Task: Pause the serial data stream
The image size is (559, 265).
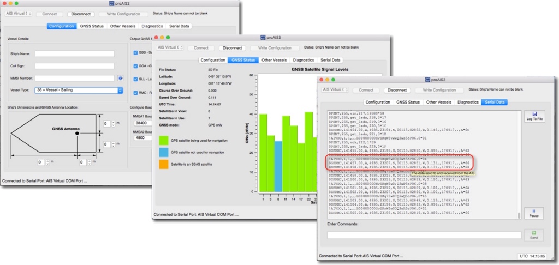Action: click(534, 213)
